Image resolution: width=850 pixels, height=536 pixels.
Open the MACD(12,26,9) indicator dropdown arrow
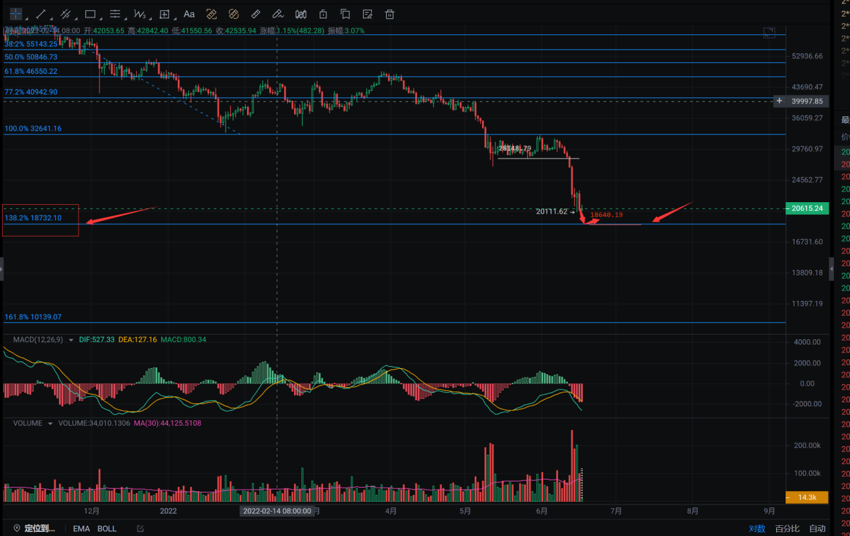pyautogui.click(x=71, y=340)
